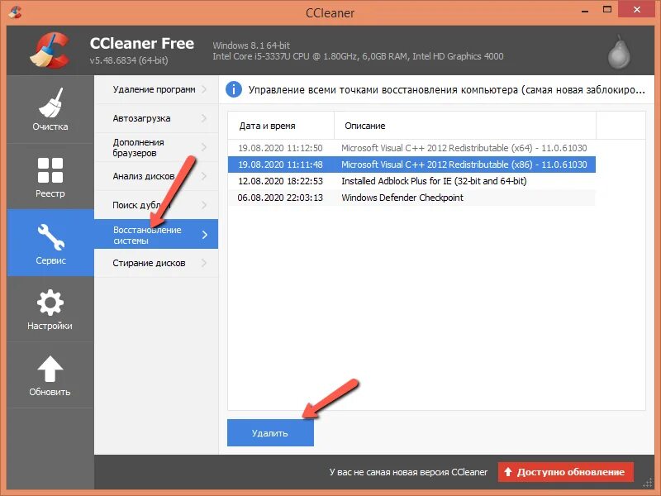This screenshot has width=661, height=496.
Task: Click date 06.08.2020 22:03:13
Action: [x=280, y=198]
